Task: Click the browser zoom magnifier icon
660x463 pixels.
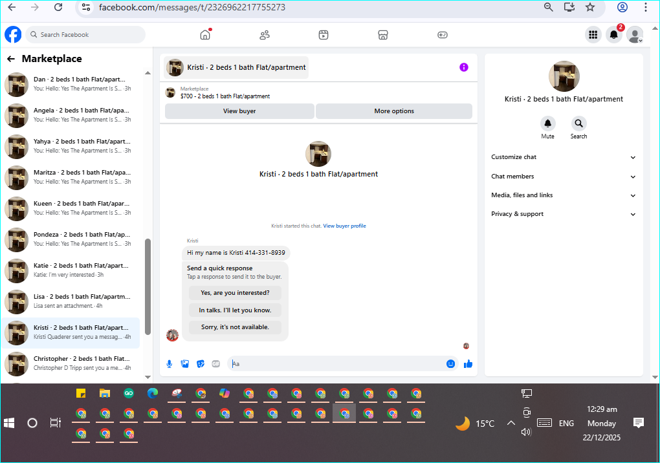Action: [549, 7]
